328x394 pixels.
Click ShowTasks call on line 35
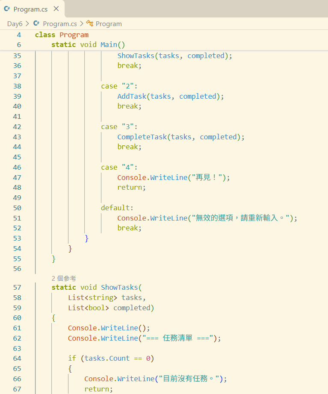136,56
